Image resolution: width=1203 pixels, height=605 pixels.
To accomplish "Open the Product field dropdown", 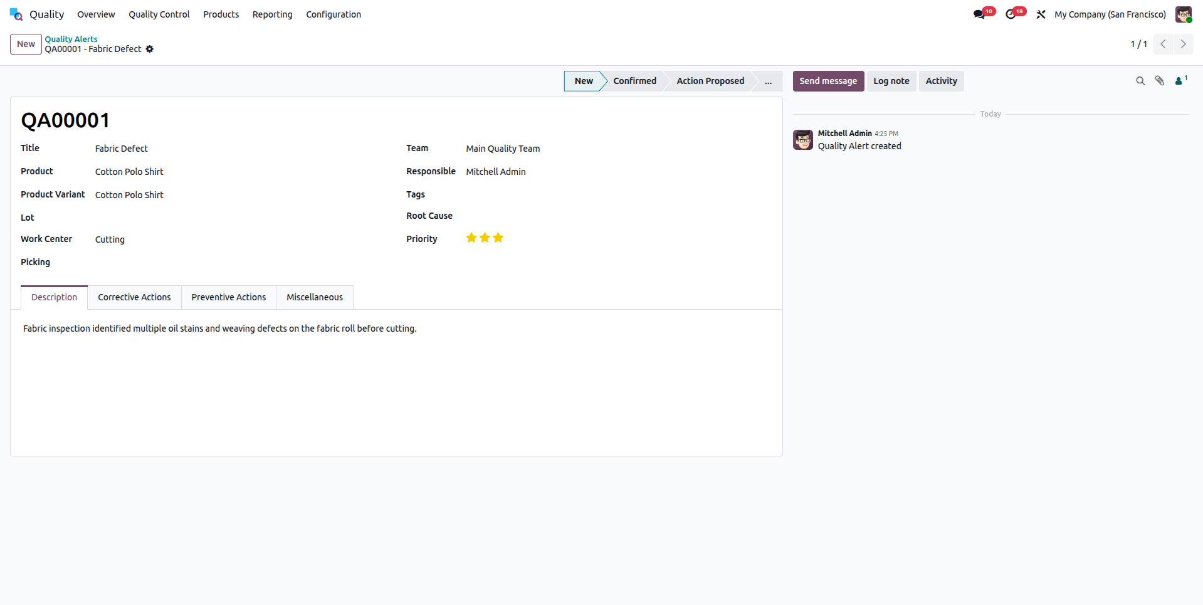I will coord(240,172).
